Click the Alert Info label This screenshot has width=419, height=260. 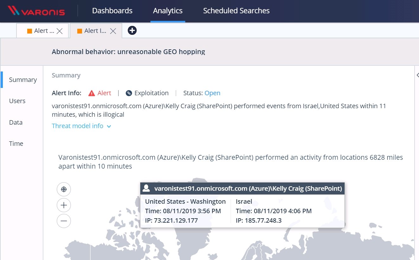pos(67,93)
